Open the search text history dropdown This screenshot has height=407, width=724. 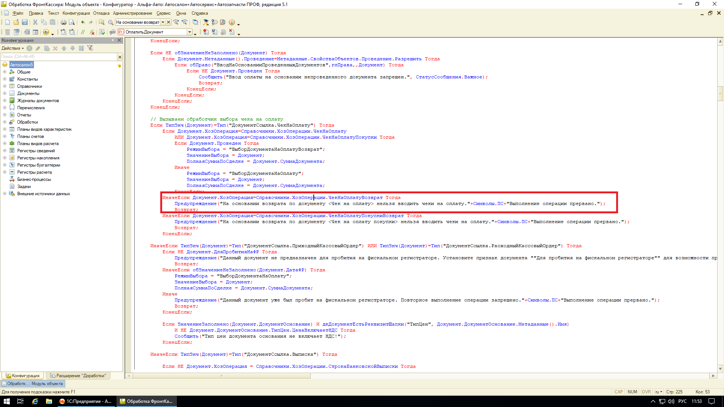click(163, 22)
